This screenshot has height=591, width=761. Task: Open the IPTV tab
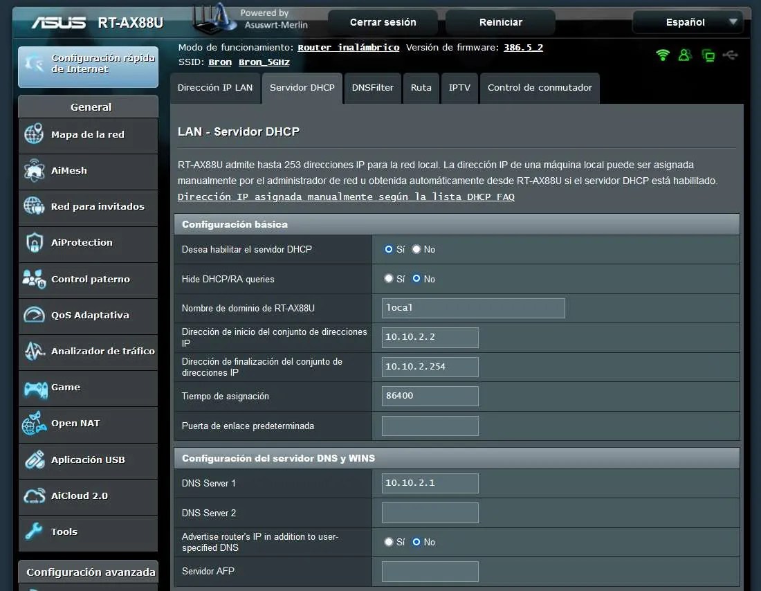coord(459,88)
